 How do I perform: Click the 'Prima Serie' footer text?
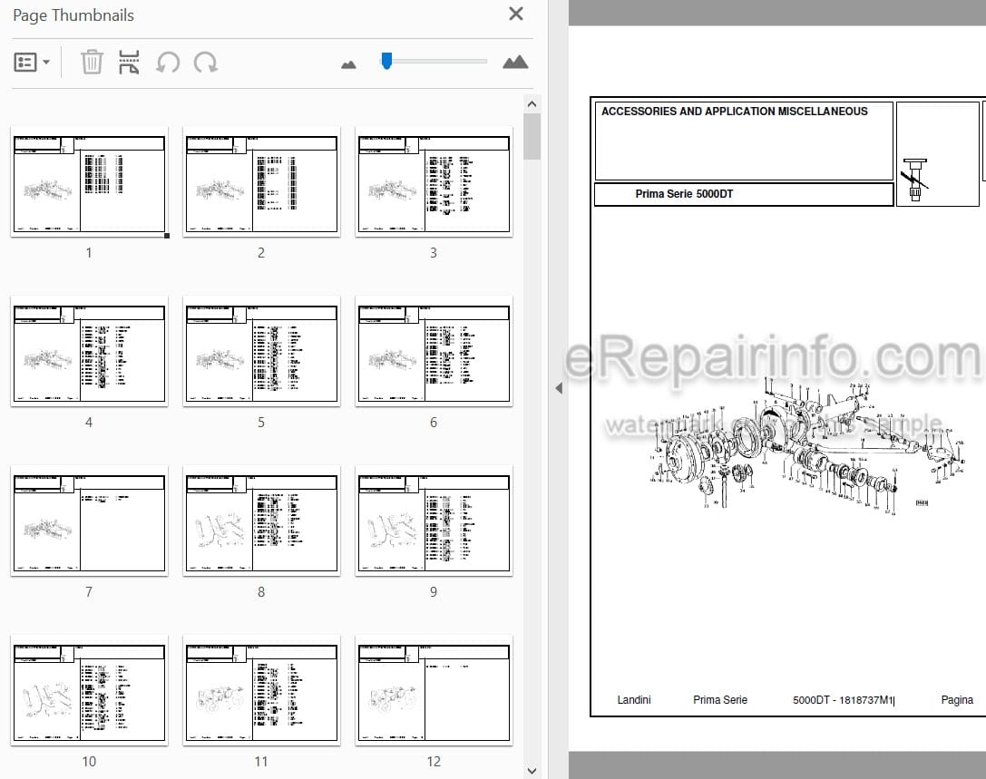click(720, 700)
